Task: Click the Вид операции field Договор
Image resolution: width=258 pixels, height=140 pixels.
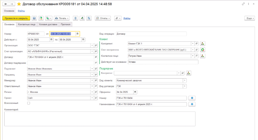Action: [151, 34]
